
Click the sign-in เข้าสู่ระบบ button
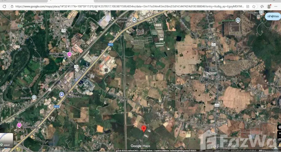click(x=273, y=16)
